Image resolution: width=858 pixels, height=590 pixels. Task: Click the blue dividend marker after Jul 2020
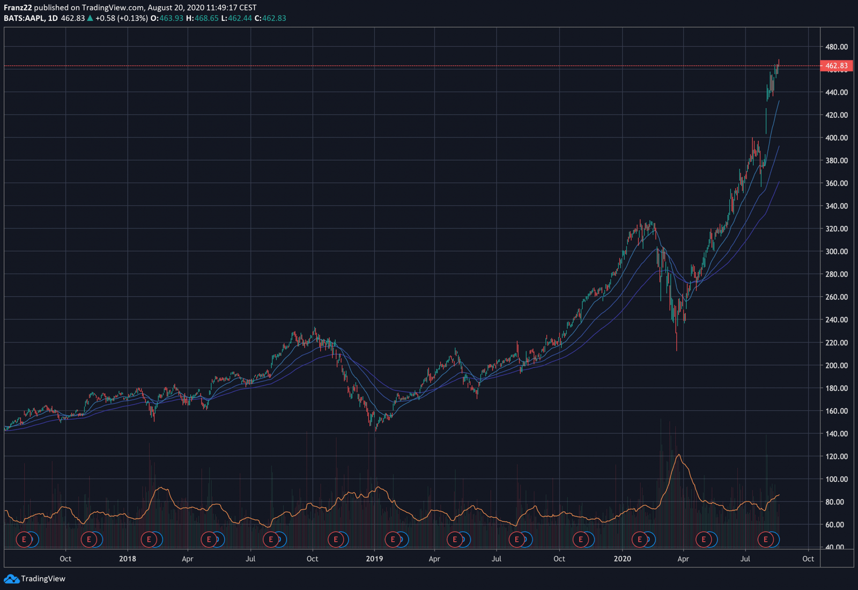[774, 539]
